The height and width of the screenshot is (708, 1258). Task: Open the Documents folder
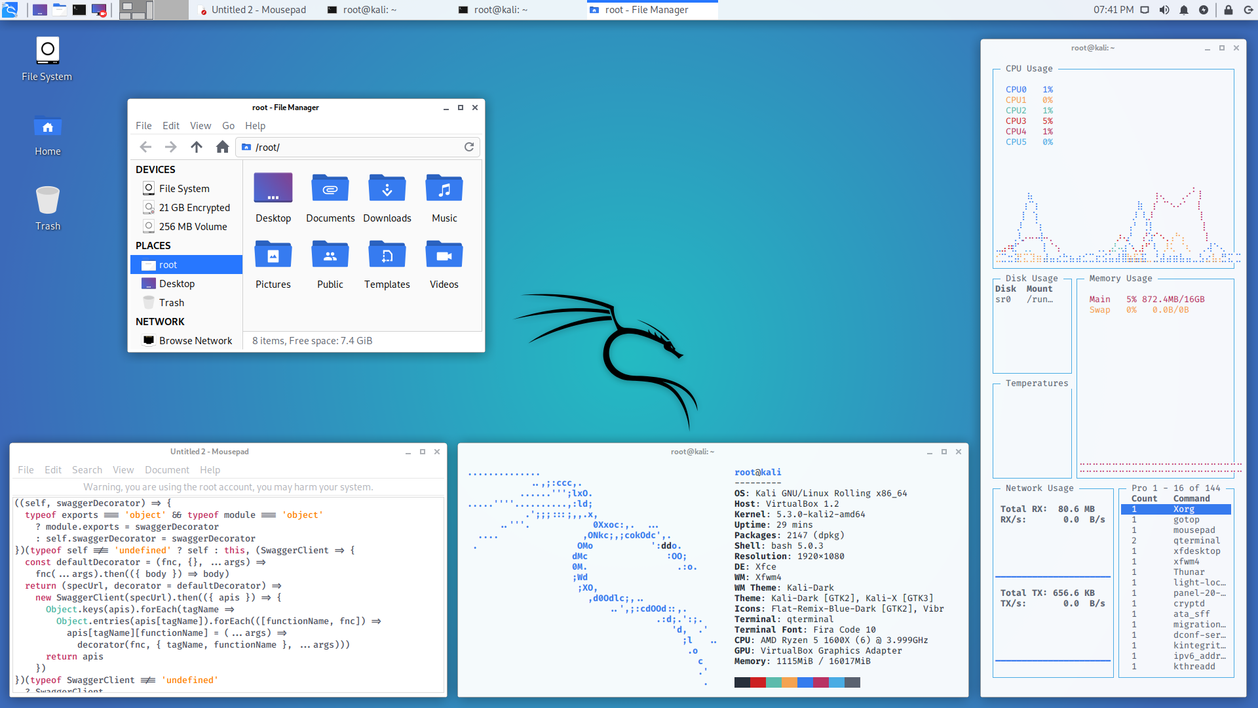tap(330, 197)
